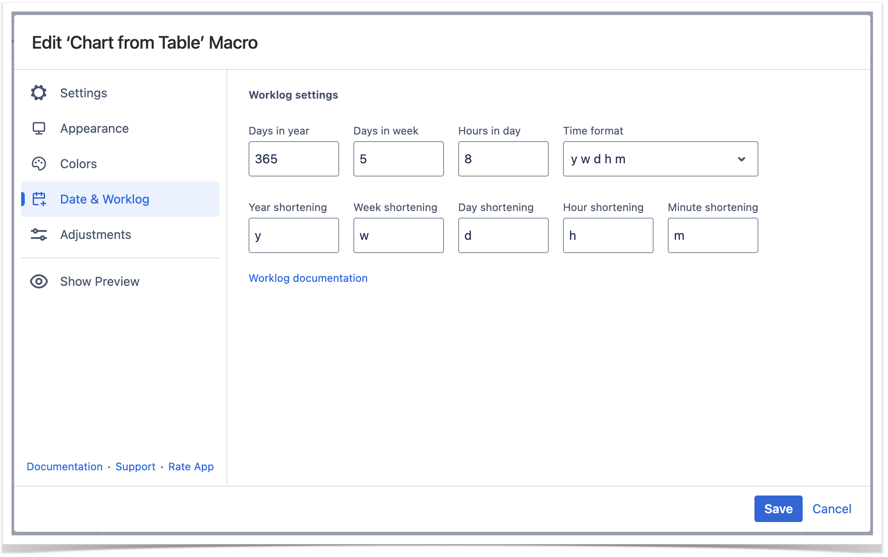Viewport: 888px width, 557px height.
Task: Focus the Days in year field
Action: point(294,159)
